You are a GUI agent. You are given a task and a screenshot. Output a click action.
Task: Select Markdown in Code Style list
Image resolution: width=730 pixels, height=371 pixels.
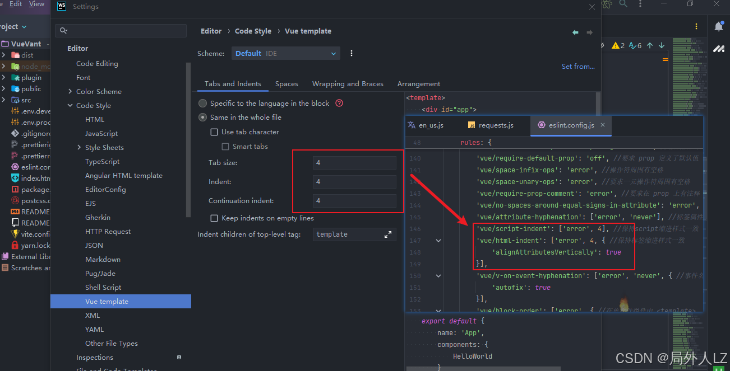103,260
